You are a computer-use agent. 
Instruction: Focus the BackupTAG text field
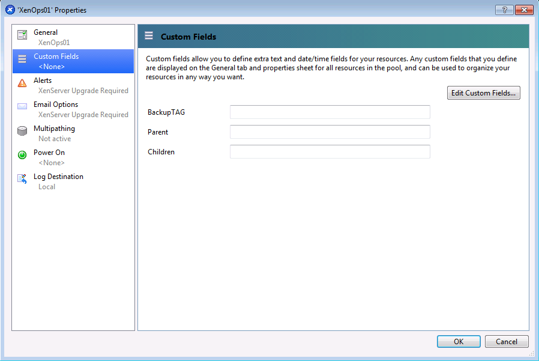pyautogui.click(x=330, y=112)
